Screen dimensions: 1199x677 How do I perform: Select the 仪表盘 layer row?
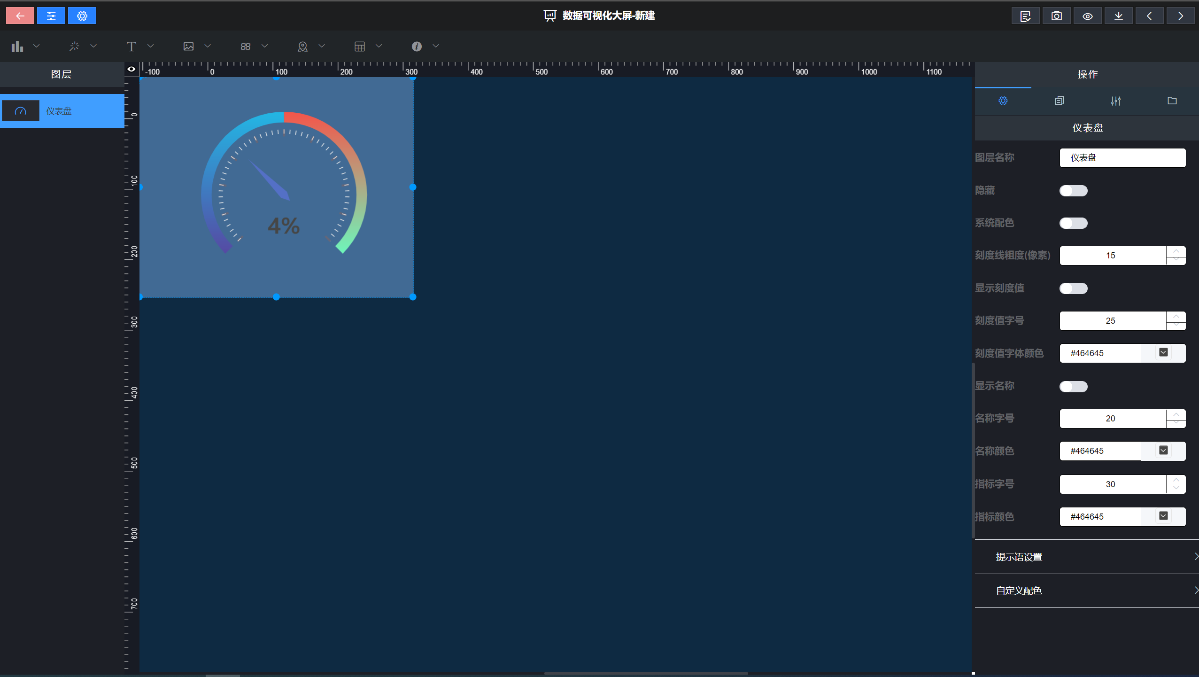[62, 111]
